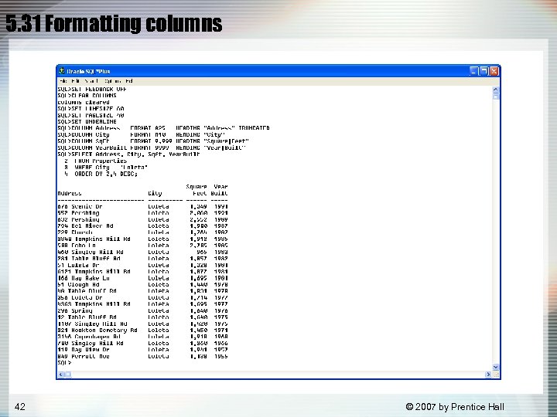Open the File menu in SQL*Plus
Screen dimensions: 557x417
63,81
